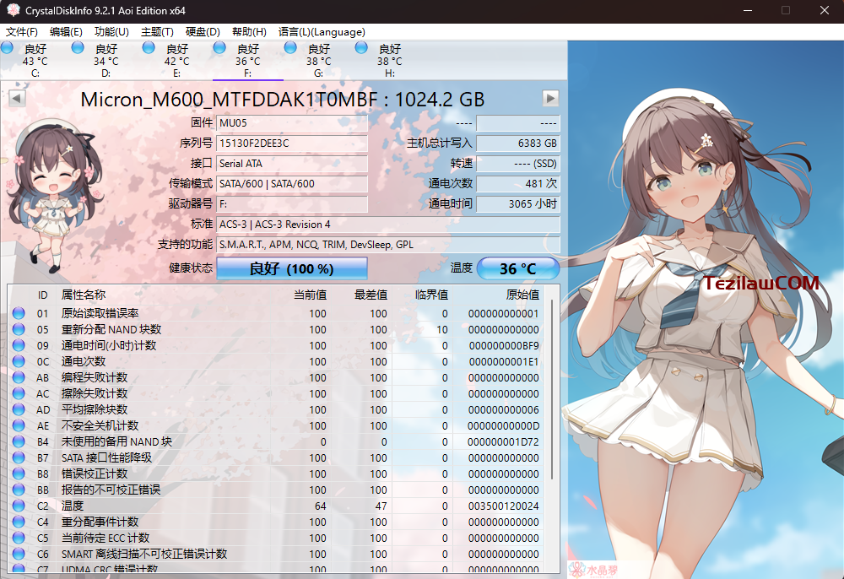Open the 功能(U) menu
The height and width of the screenshot is (579, 844).
111,32
